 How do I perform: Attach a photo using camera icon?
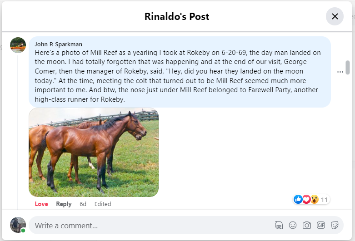[307, 225]
